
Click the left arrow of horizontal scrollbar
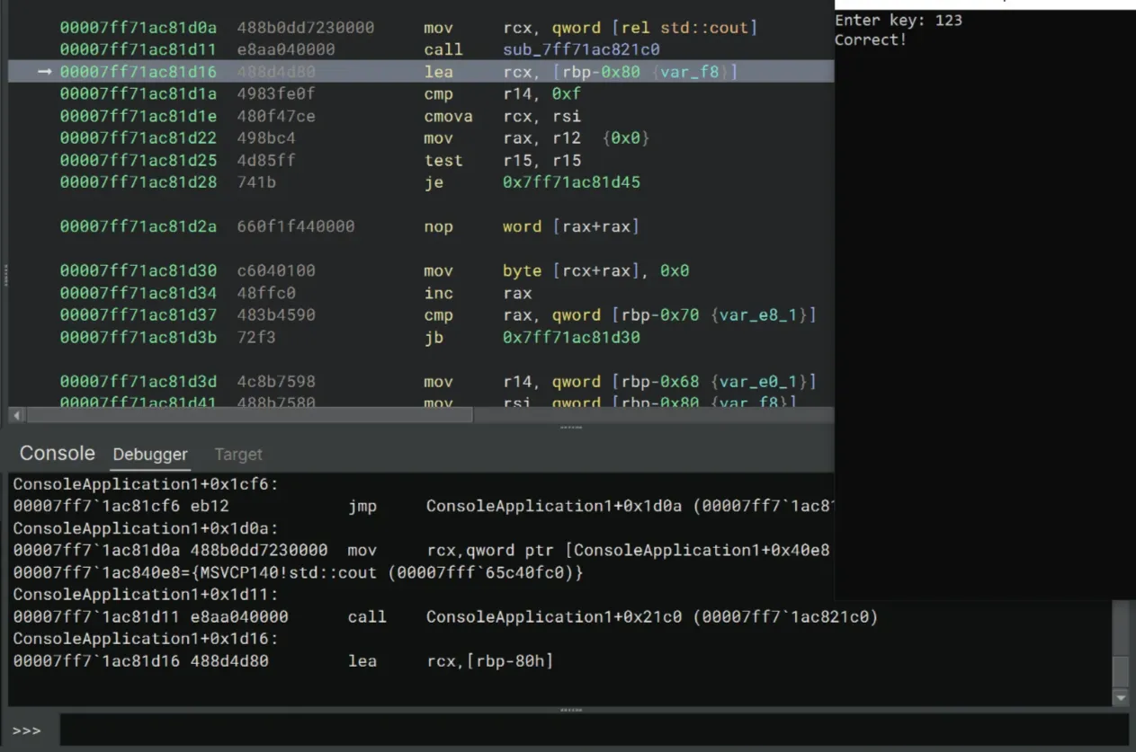pyautogui.click(x=16, y=415)
